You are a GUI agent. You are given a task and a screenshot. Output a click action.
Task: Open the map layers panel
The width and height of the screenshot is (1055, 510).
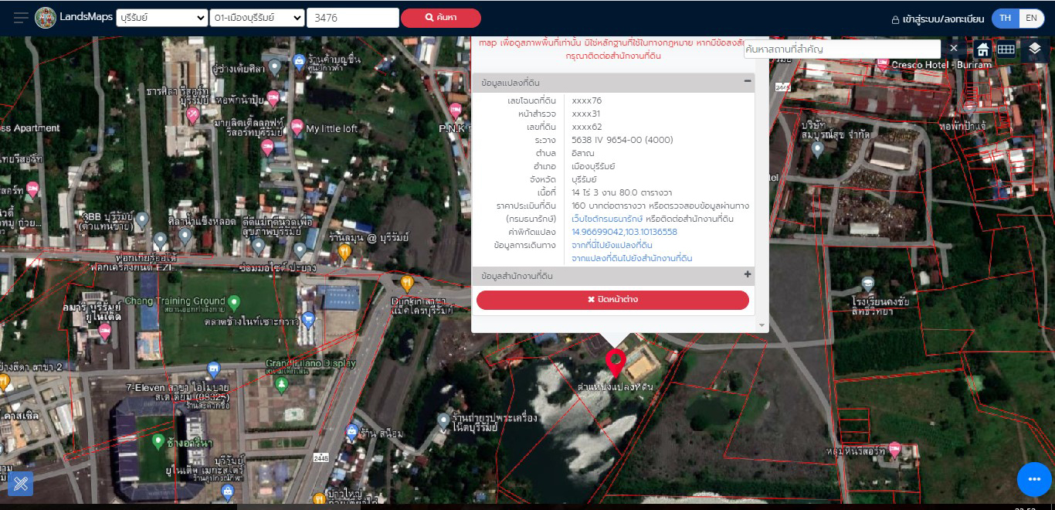(1035, 49)
